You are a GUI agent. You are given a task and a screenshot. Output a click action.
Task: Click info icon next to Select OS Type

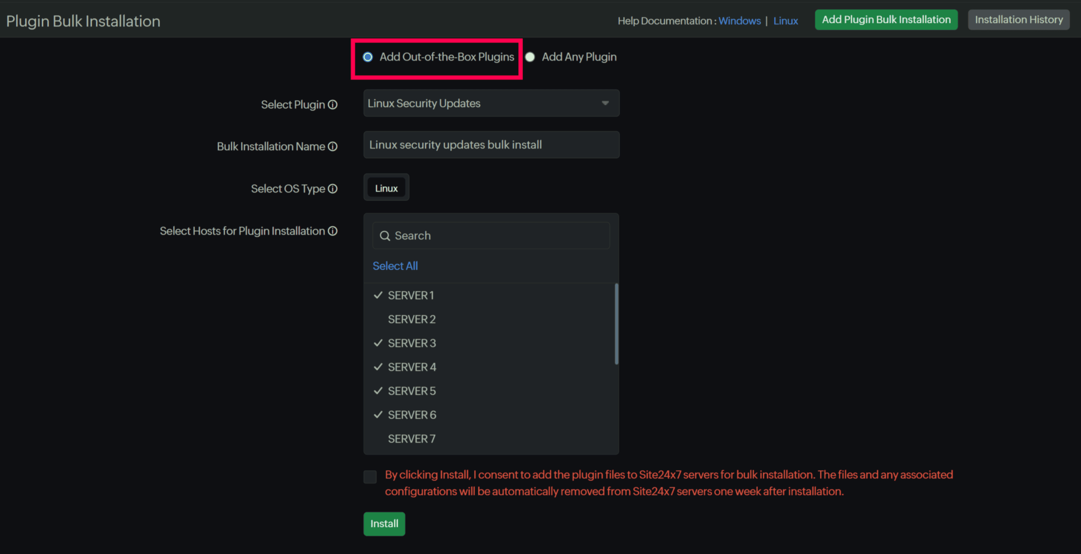coord(333,189)
